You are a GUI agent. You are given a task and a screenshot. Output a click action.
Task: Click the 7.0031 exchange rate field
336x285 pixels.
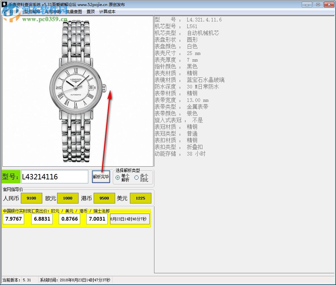(97, 219)
